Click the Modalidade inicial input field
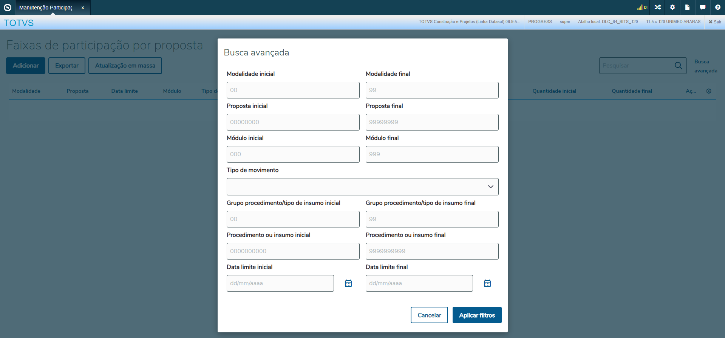Screen dimensions: 725x338 (x=293, y=90)
